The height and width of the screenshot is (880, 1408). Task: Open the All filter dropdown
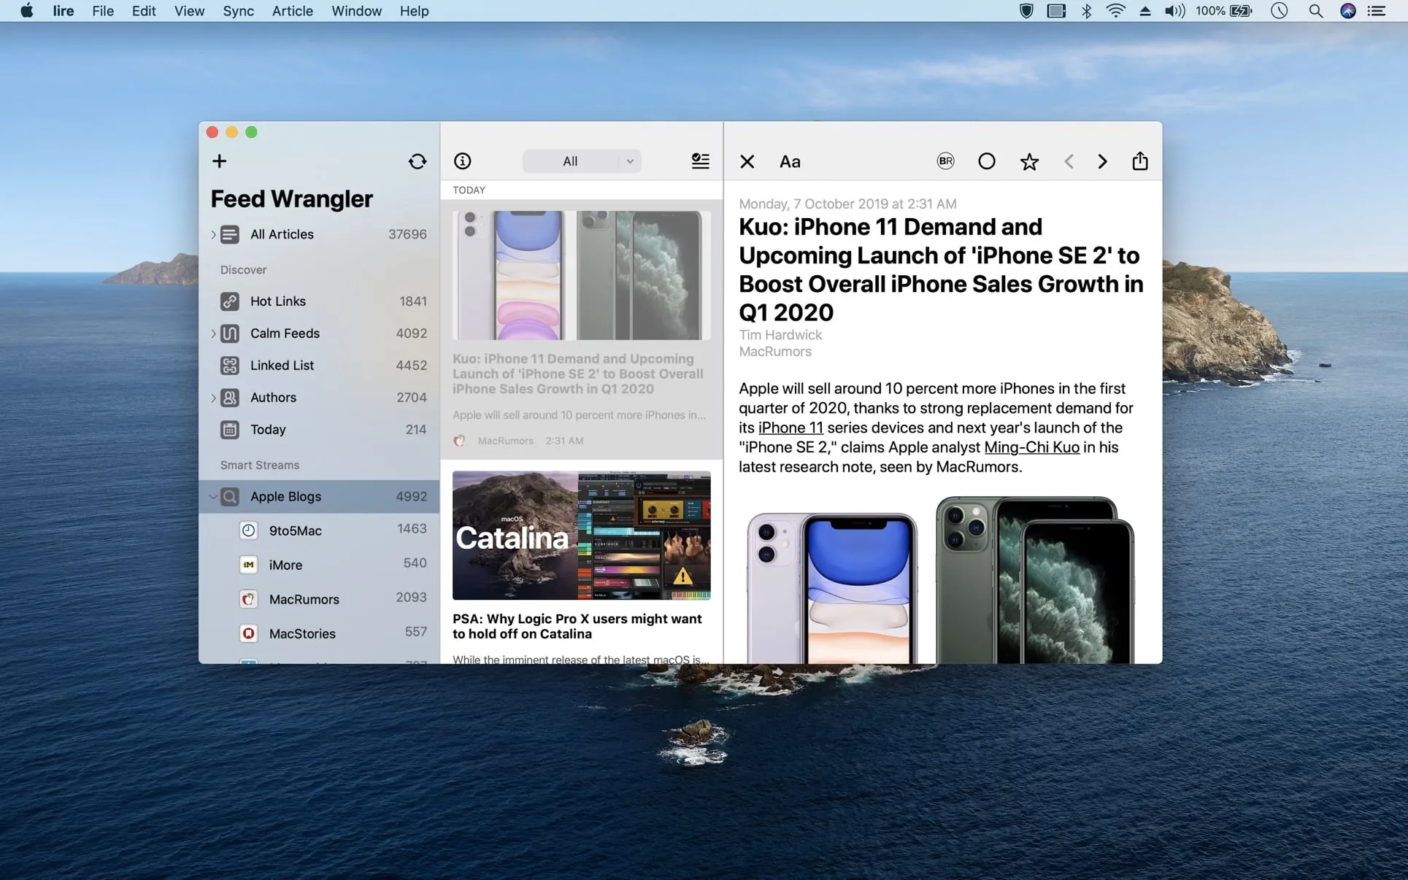582,161
